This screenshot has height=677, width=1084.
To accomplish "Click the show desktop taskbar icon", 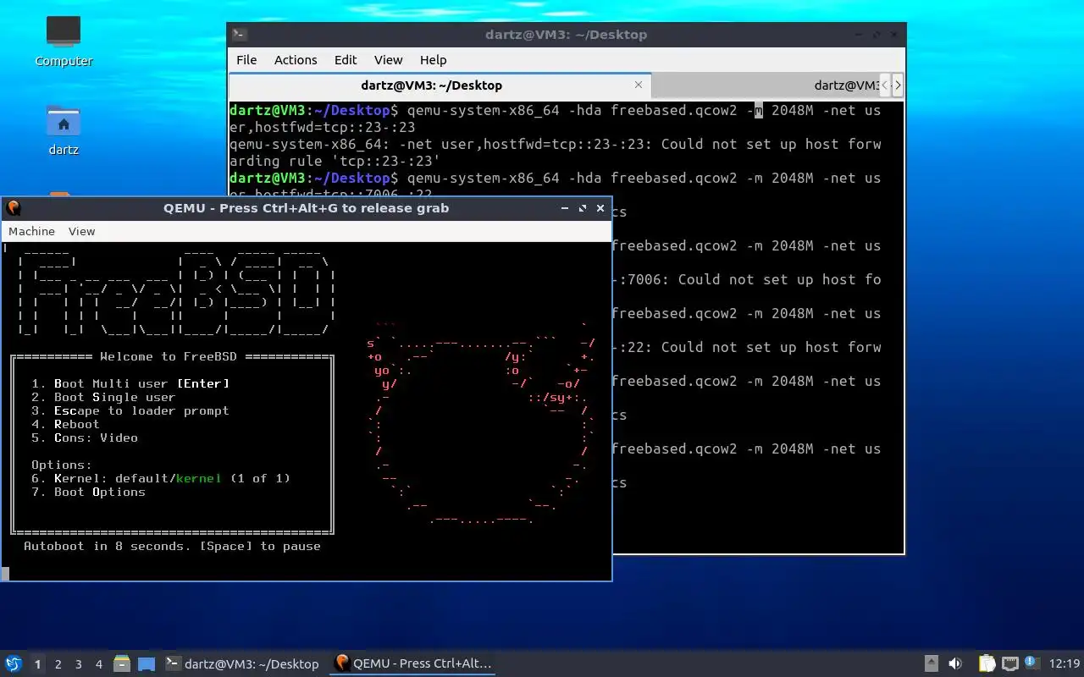I will 147,663.
